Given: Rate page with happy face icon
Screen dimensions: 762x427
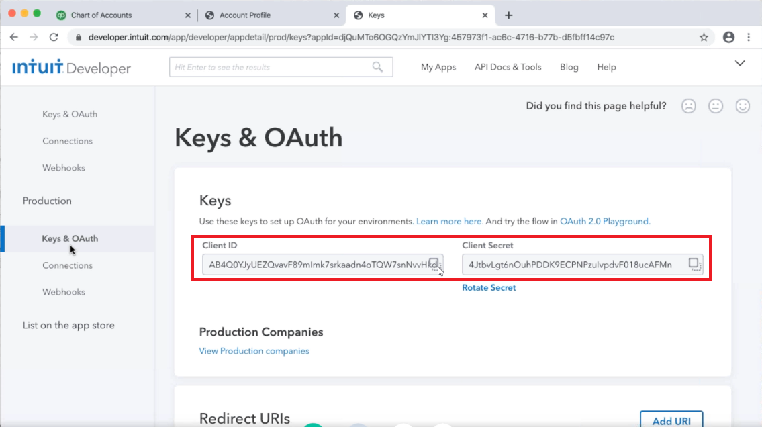Looking at the screenshot, I should (743, 106).
